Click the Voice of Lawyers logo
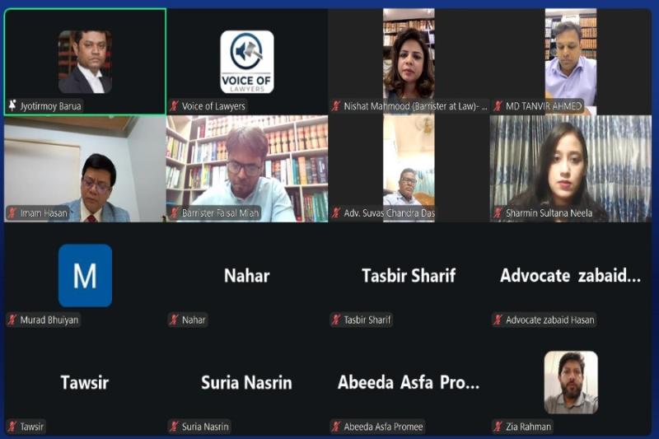This screenshot has height=439, width=659. (x=247, y=62)
